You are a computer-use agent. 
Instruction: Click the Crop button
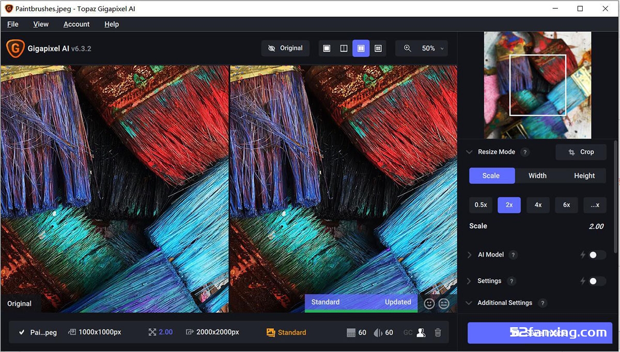[581, 152]
